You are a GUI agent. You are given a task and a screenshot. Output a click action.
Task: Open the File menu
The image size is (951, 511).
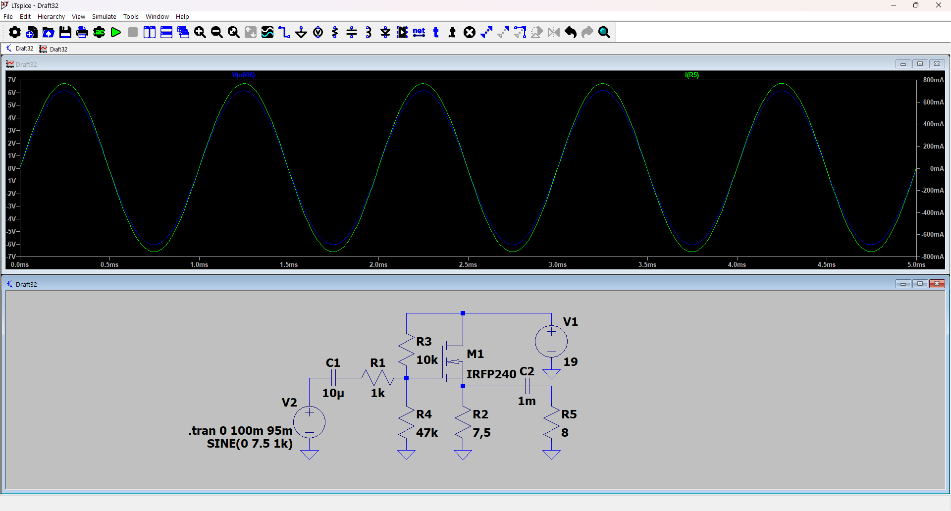tap(8, 16)
